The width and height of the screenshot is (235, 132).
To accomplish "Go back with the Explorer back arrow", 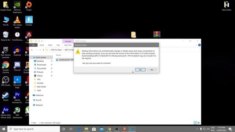I will point(32,50).
